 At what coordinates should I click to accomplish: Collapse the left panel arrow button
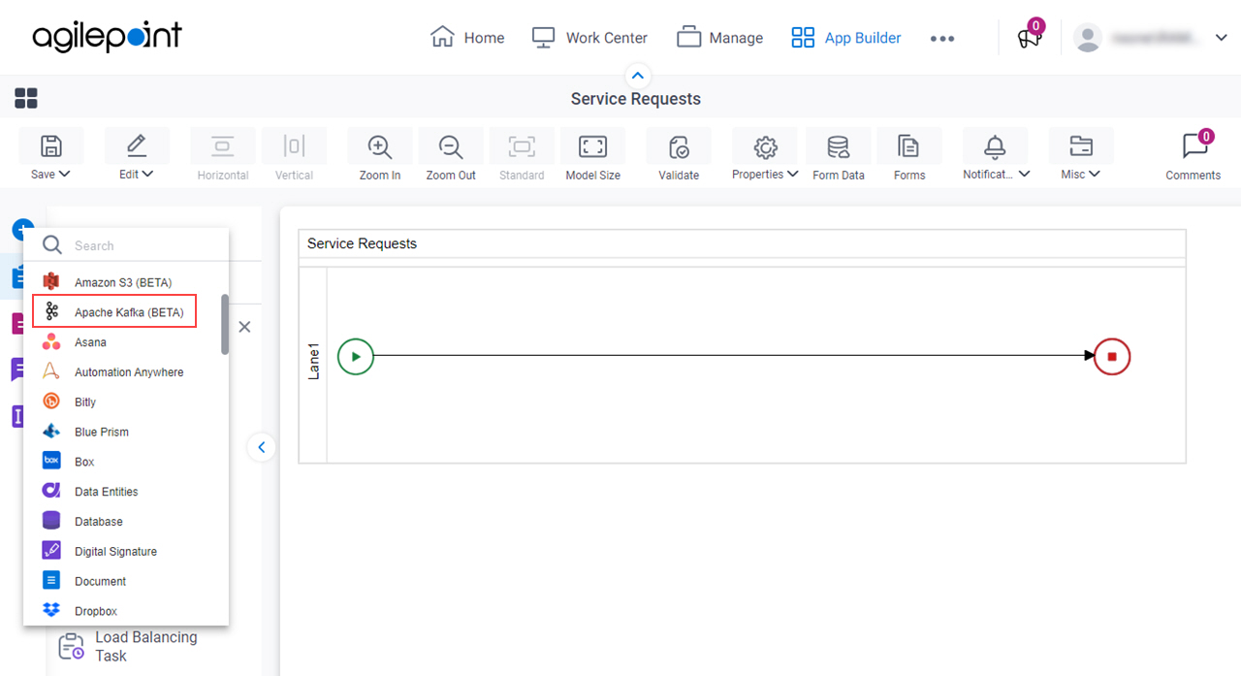tap(261, 447)
